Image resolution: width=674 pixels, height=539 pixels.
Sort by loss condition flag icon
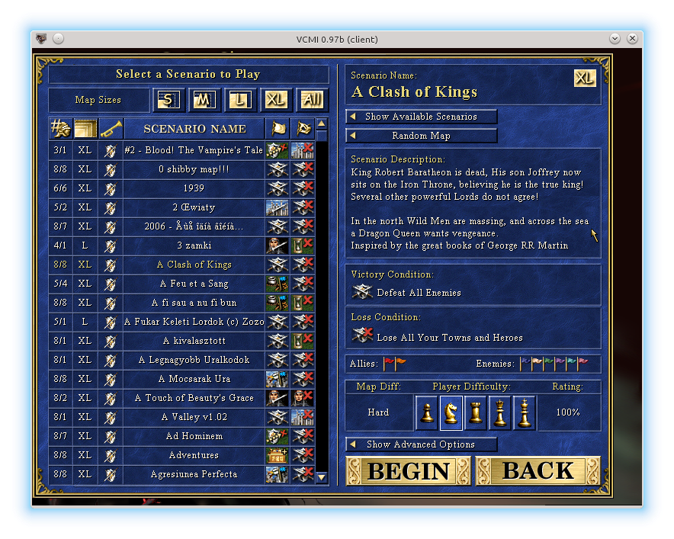click(x=303, y=129)
